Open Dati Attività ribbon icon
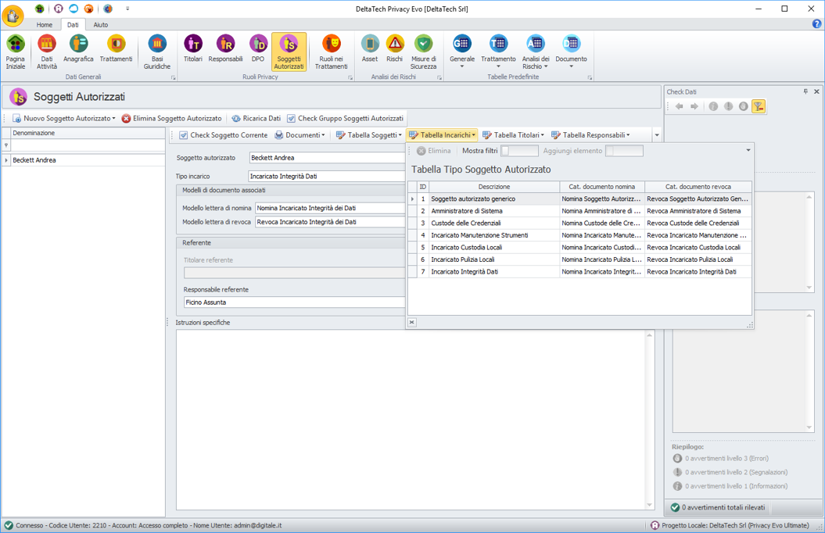Image resolution: width=825 pixels, height=533 pixels. click(x=47, y=52)
